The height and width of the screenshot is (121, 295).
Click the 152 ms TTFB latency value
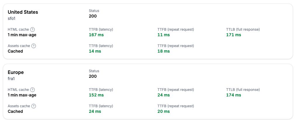[x=96, y=95]
